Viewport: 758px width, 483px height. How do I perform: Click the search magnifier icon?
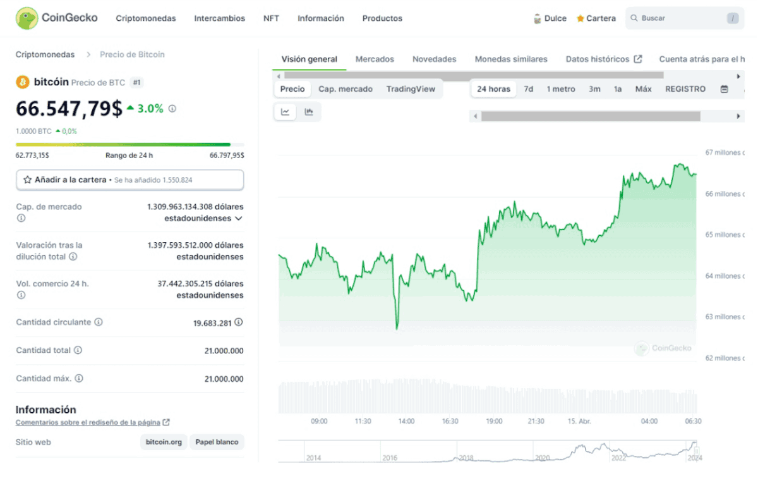[x=634, y=18]
